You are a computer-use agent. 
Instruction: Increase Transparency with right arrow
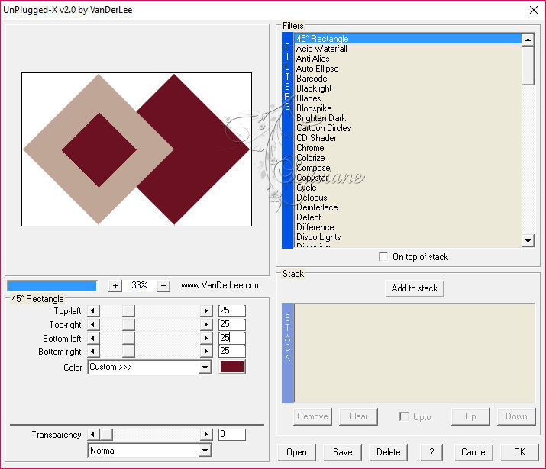point(206,434)
